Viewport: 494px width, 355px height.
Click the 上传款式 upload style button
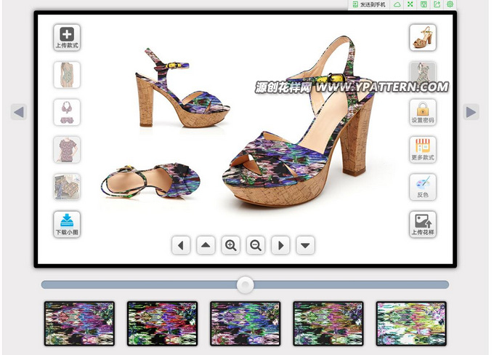(67, 37)
